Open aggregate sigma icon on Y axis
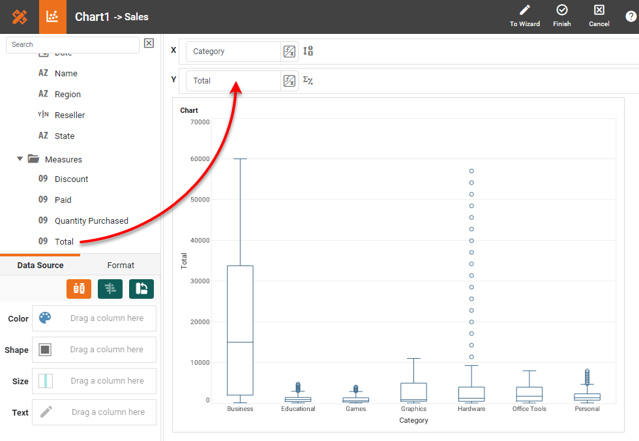Image resolution: width=639 pixels, height=441 pixels. coord(308,81)
